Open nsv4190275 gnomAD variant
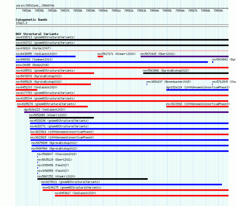 pyautogui.click(x=72, y=187)
